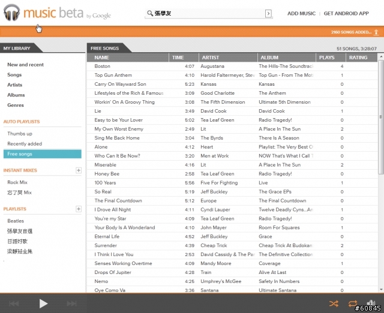The height and width of the screenshot is (313, 384).
Task: Click the headphones logo icon
Action: pos(11,13)
